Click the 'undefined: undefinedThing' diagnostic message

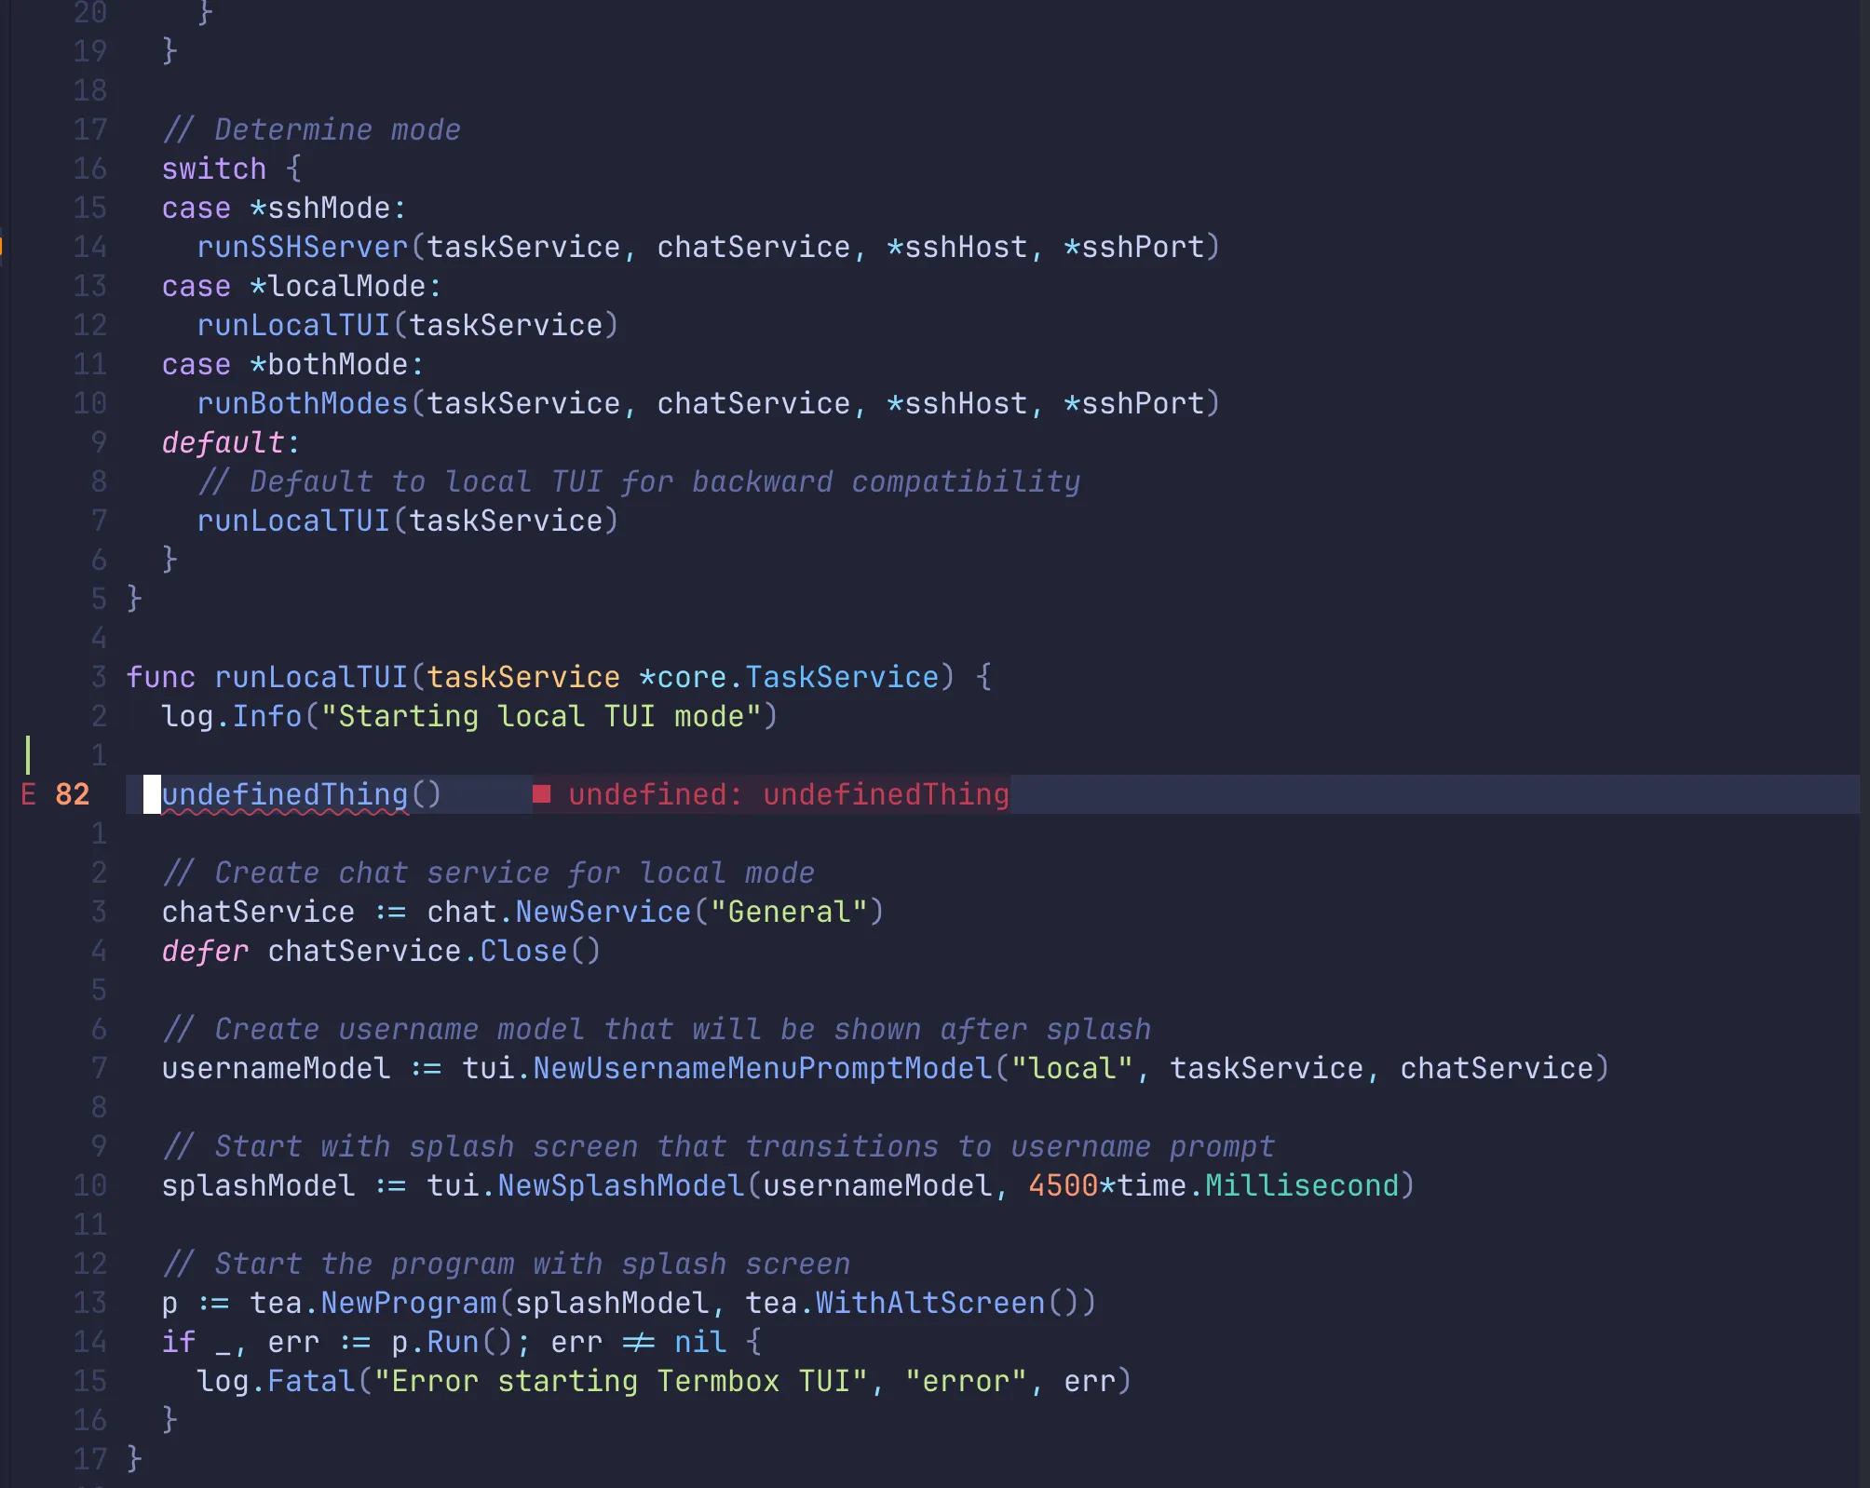pos(789,794)
